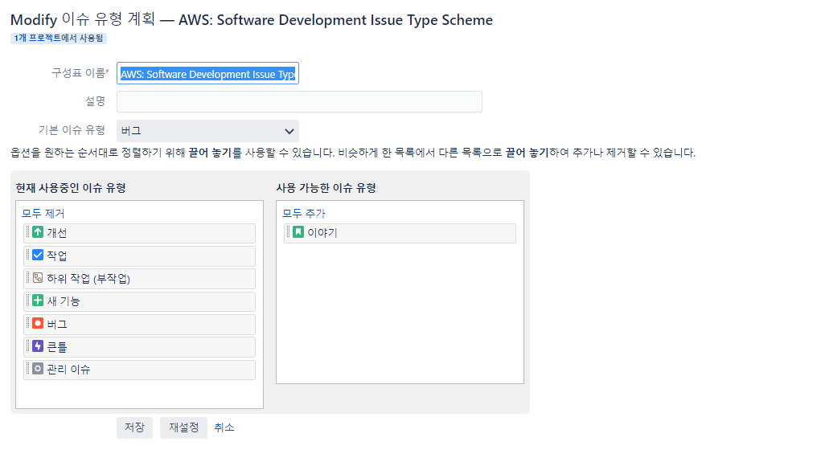Open the 기본 이슈 유형 dropdown
This screenshot has height=454, width=825.
point(207,131)
